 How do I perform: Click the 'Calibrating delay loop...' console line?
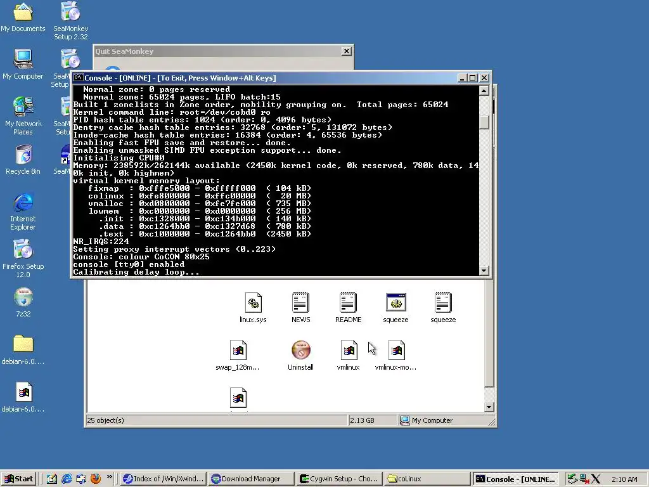coord(136,272)
